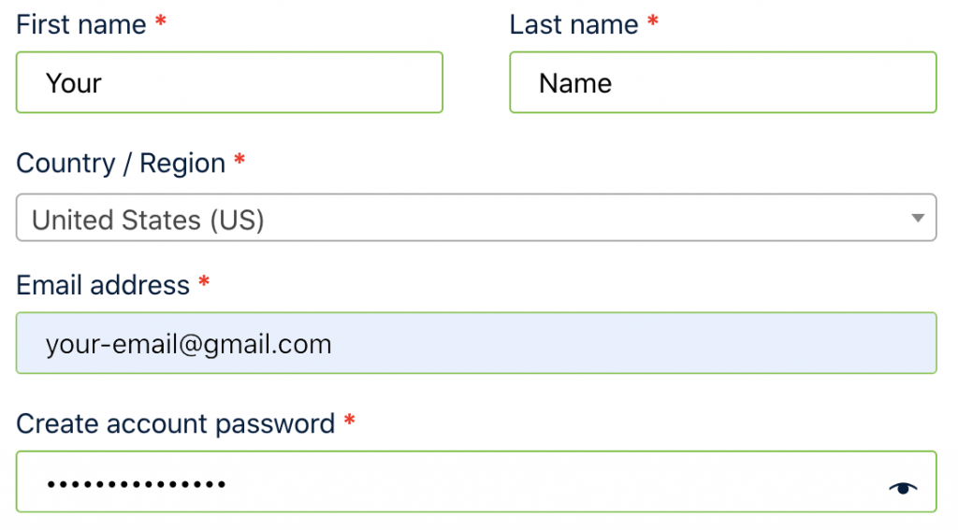Image resolution: width=958 pixels, height=530 pixels.
Task: Click into the Email address input field
Action: (x=476, y=343)
